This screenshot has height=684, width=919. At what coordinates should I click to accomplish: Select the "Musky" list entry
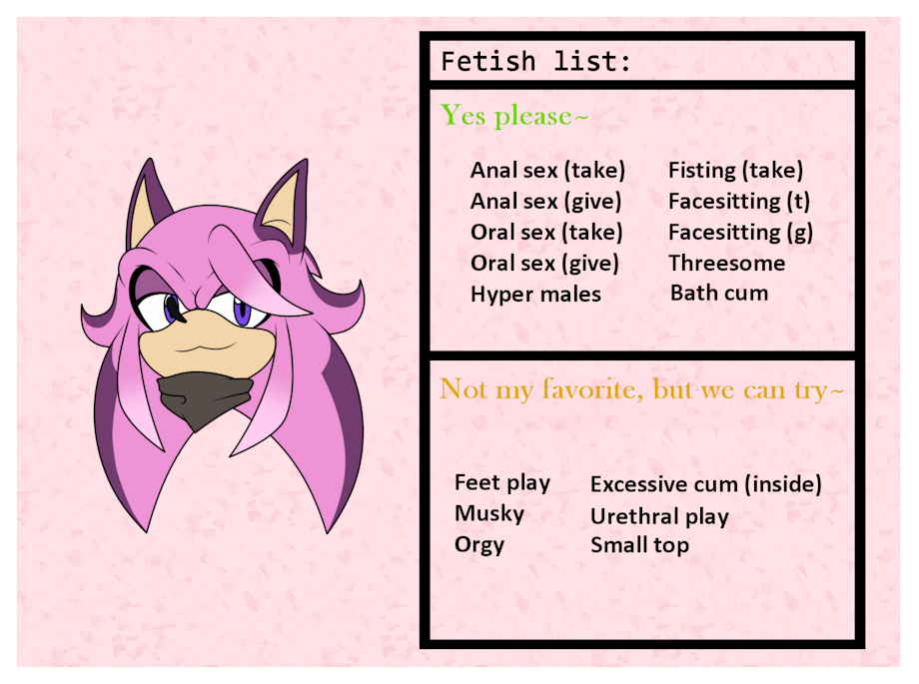(x=489, y=514)
